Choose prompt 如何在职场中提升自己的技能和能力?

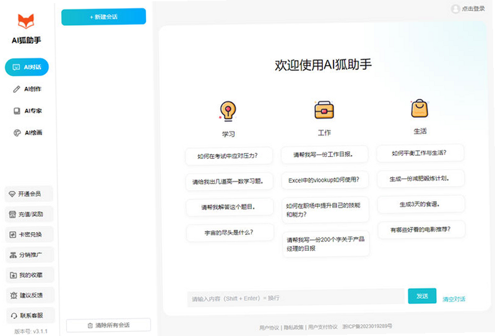pos(325,210)
